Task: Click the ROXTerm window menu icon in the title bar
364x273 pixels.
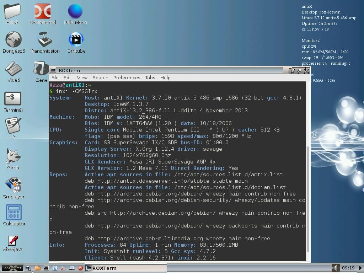Action: click(53, 70)
